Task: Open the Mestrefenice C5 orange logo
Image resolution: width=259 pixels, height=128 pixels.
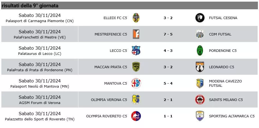Action: pyautogui.click(x=136, y=34)
